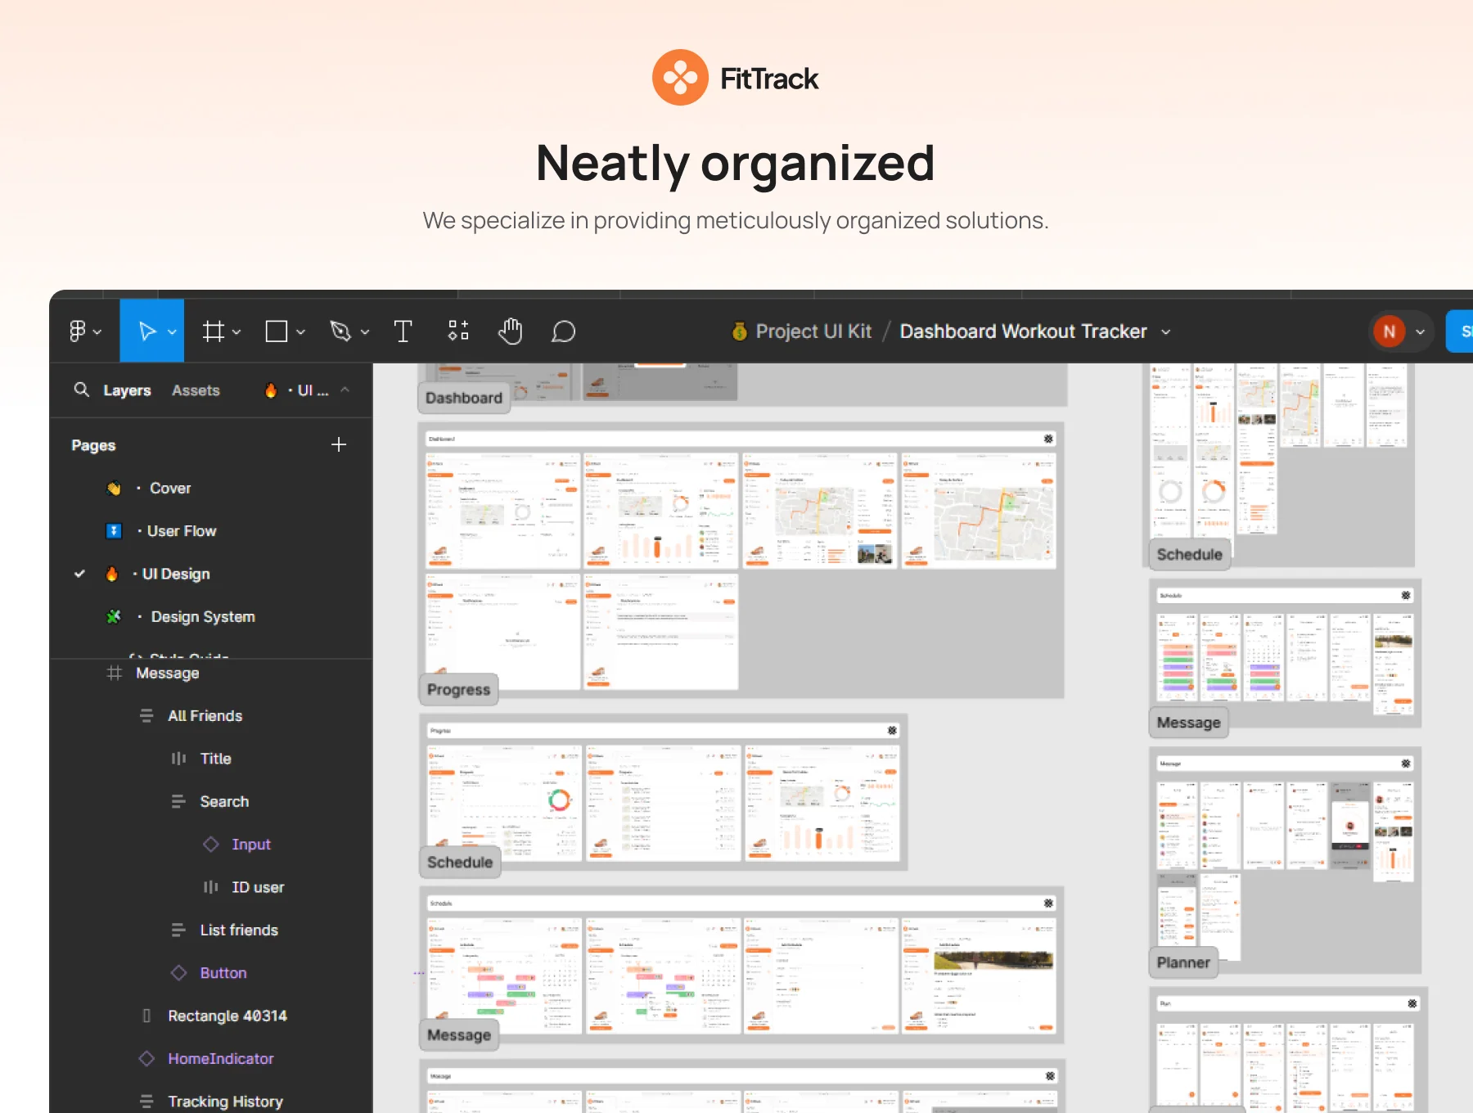Screen dimensions: 1473x1113
Task: Open the file name dropdown after Dashboard Workout Tracker
Action: tap(1166, 331)
